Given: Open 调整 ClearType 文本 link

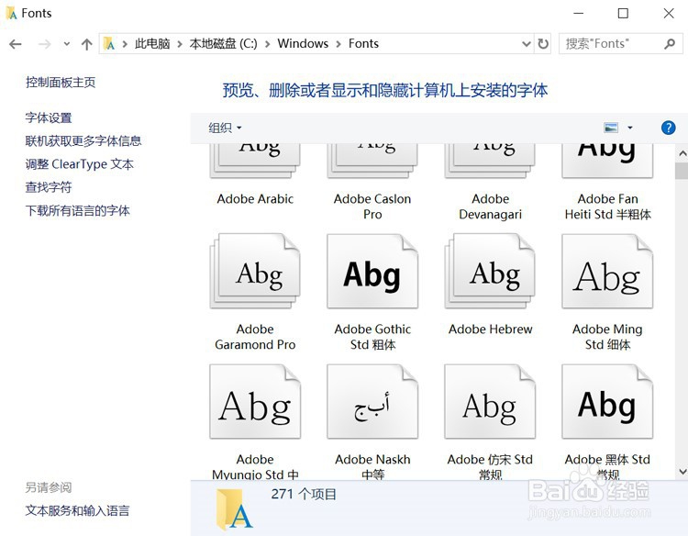Looking at the screenshot, I should coord(80,164).
